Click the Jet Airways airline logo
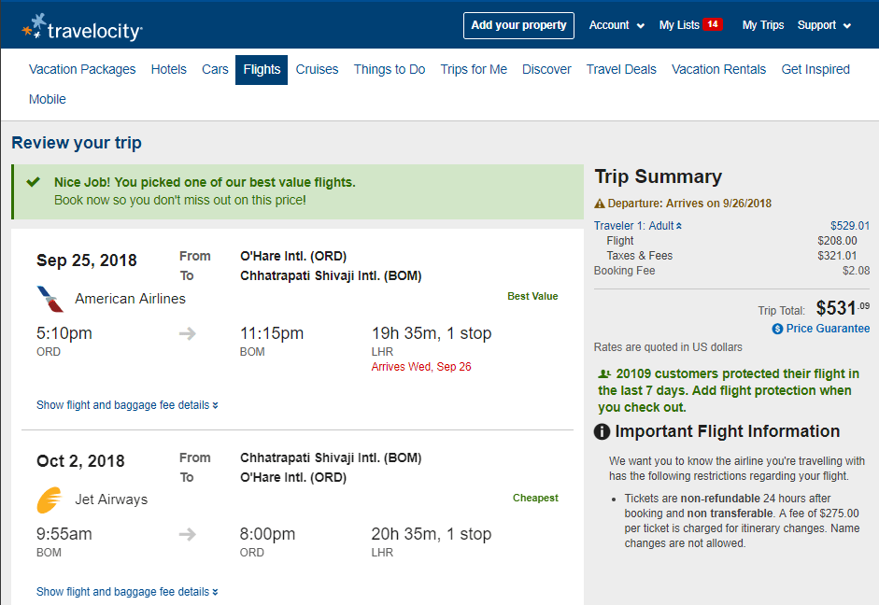Viewport: 879px width, 605px height. (49, 499)
